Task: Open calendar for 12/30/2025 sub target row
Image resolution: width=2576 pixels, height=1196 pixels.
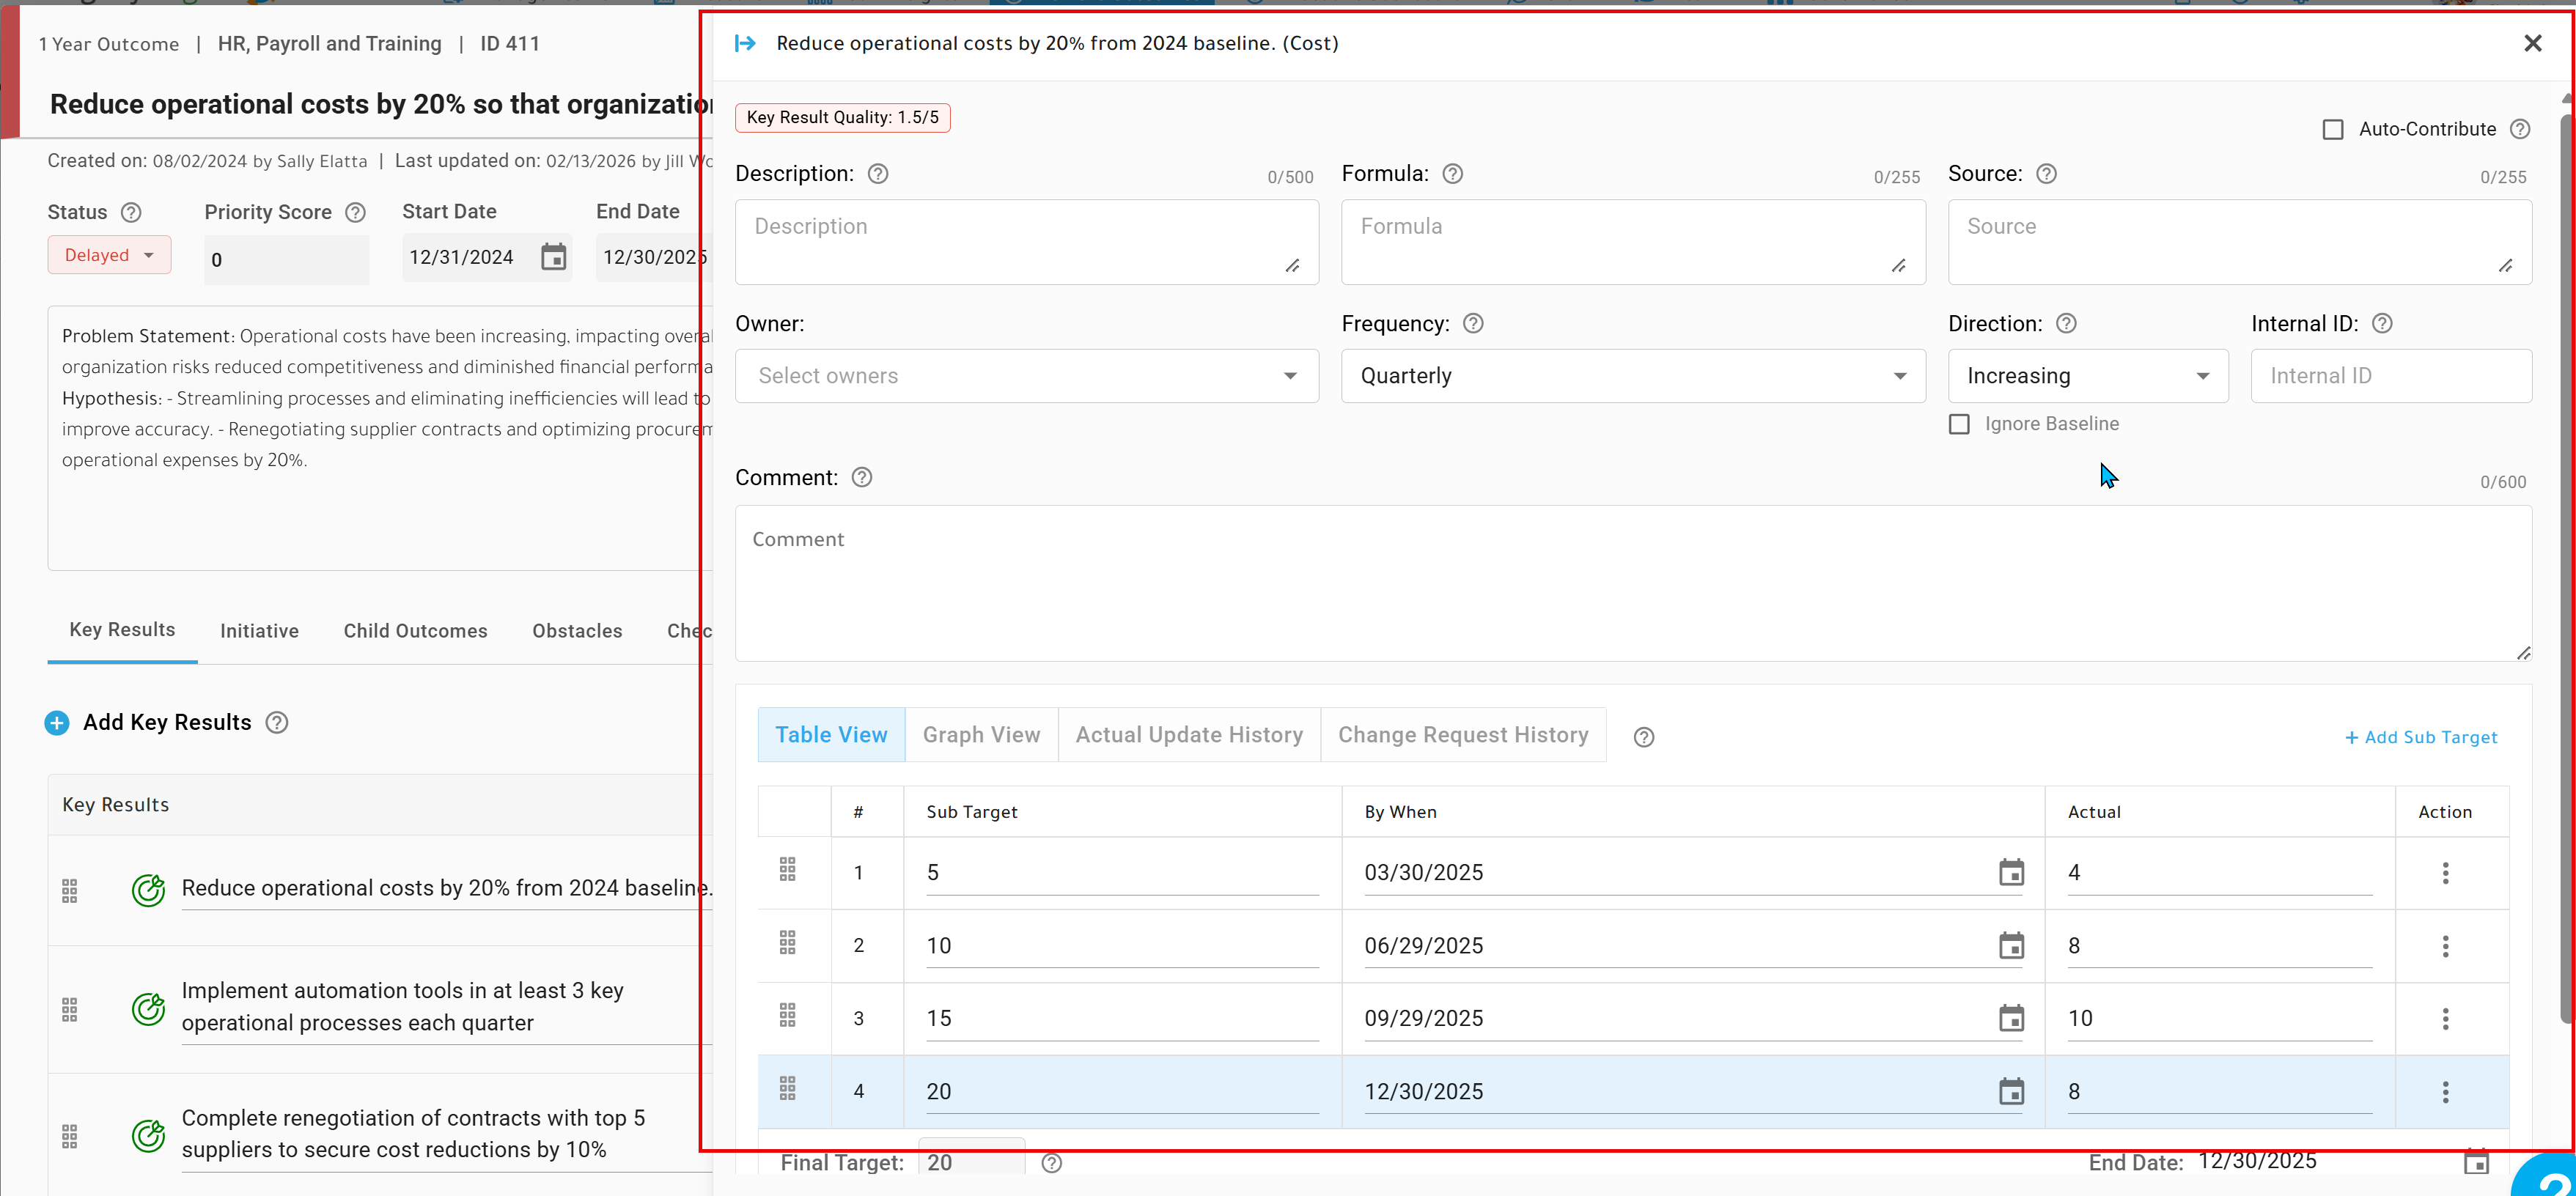Action: tap(2010, 1091)
